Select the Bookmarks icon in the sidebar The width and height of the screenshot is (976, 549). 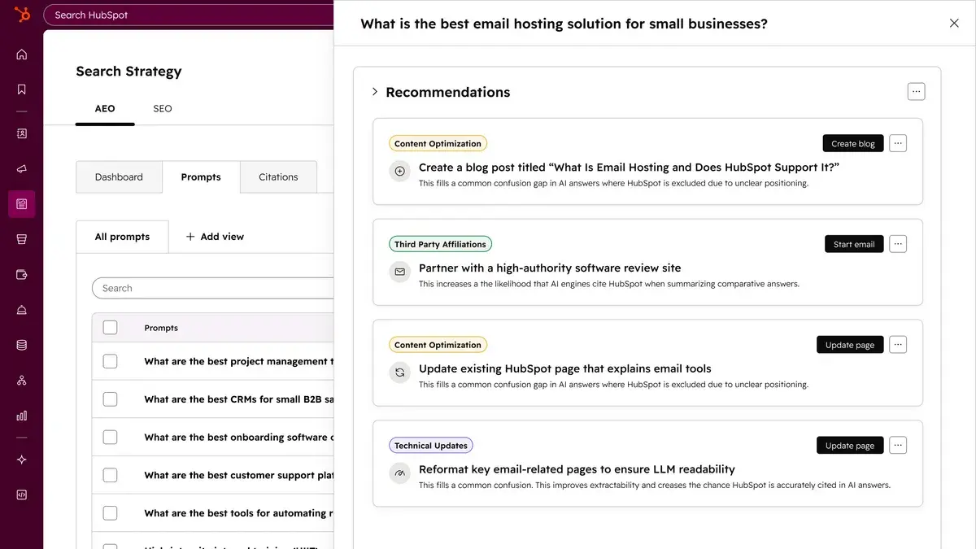pyautogui.click(x=21, y=89)
